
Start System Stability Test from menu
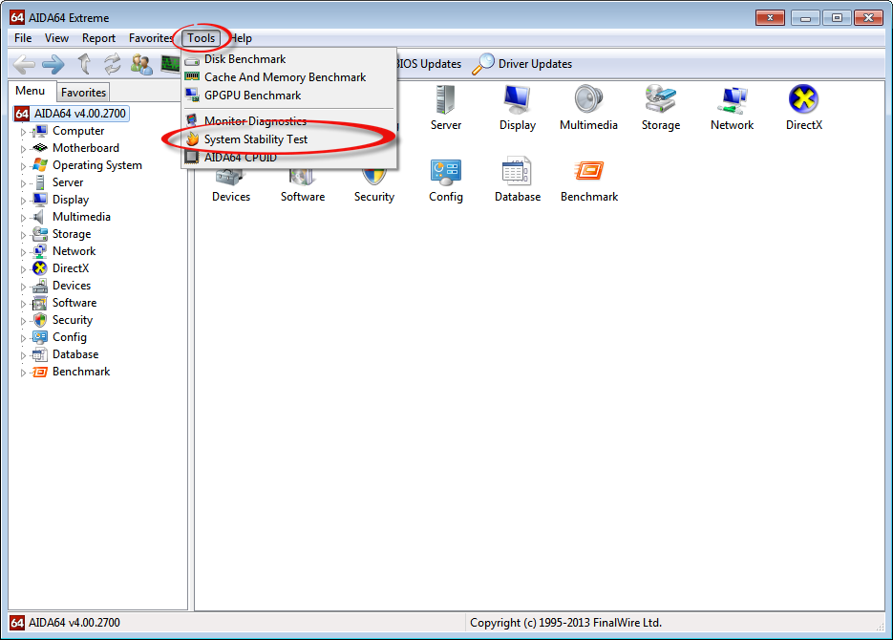(256, 139)
